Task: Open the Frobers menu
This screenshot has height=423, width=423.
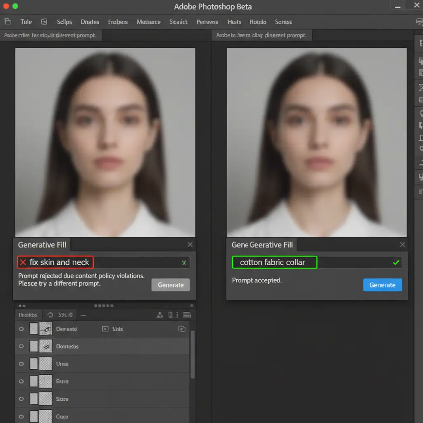Action: (x=118, y=22)
